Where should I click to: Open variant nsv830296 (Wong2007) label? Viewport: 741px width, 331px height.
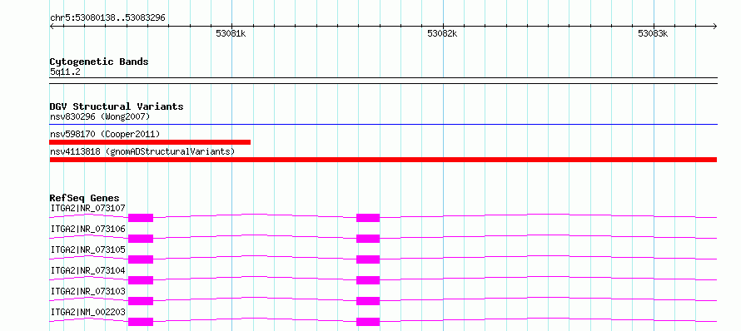pyautogui.click(x=100, y=116)
